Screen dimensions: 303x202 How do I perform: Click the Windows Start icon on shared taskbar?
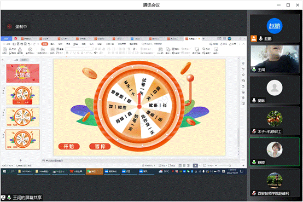4,171
